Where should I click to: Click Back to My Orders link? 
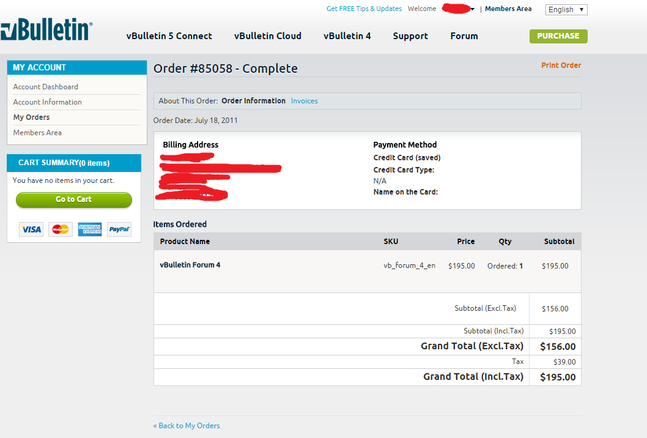[x=187, y=426]
